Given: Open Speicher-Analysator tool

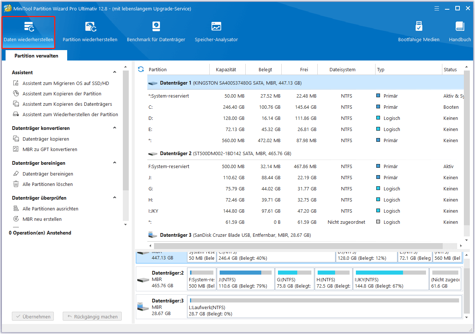Looking at the screenshot, I should 216,32.
